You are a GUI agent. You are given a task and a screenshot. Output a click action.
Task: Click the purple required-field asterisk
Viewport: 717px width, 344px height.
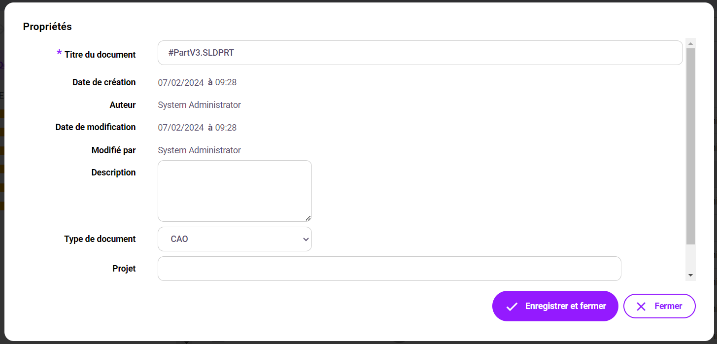pyautogui.click(x=59, y=53)
